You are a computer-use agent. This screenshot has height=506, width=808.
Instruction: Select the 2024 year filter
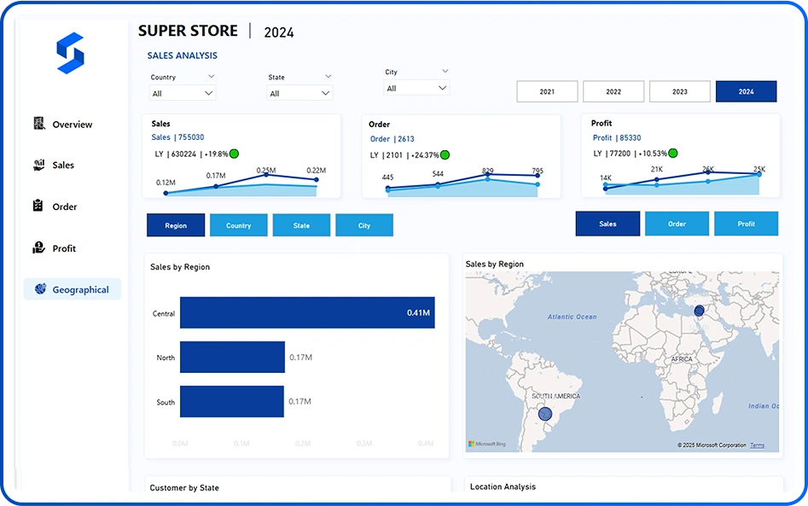click(746, 91)
